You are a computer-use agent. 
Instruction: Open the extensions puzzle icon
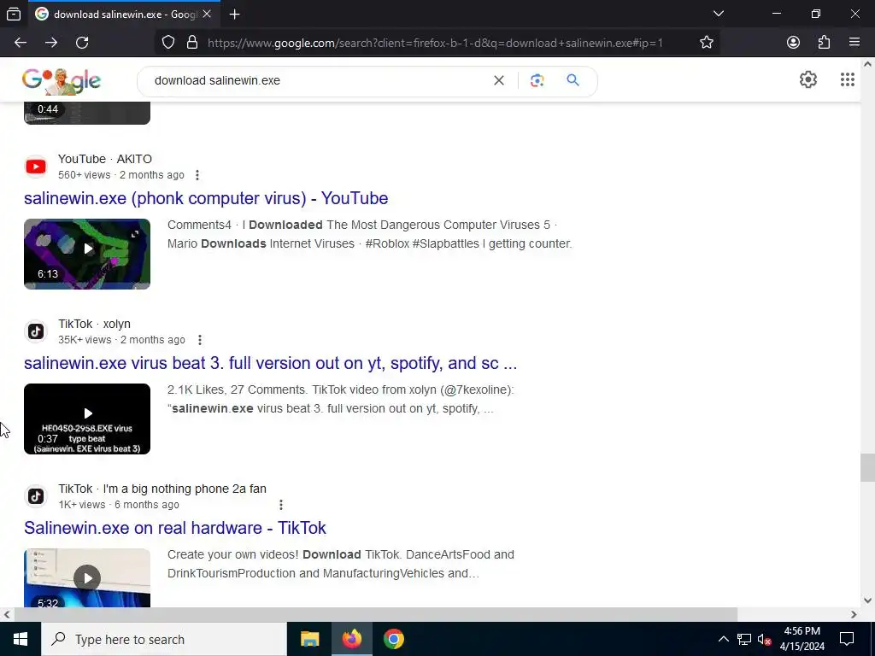pyautogui.click(x=824, y=43)
